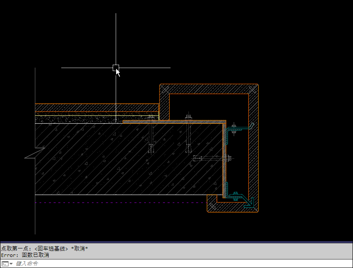
Task: Click the Error: 函数已取消 history line
Action: pyautogui.click(x=25, y=255)
